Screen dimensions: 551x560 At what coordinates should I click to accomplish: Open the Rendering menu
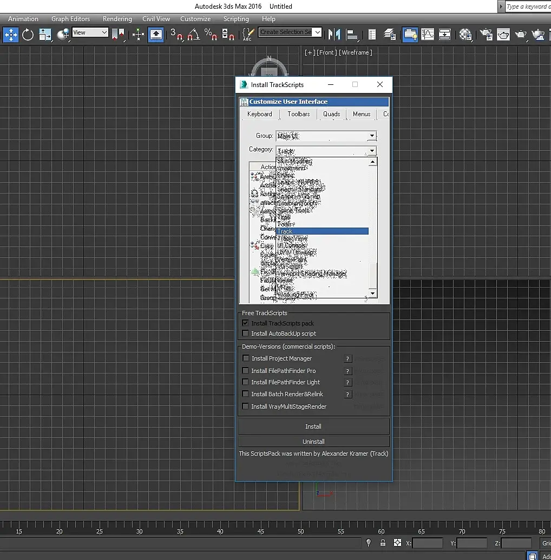(x=117, y=19)
